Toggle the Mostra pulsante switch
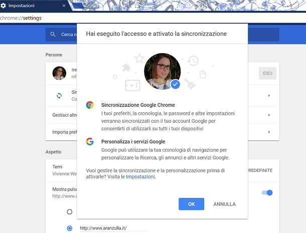 [x=267, y=192]
